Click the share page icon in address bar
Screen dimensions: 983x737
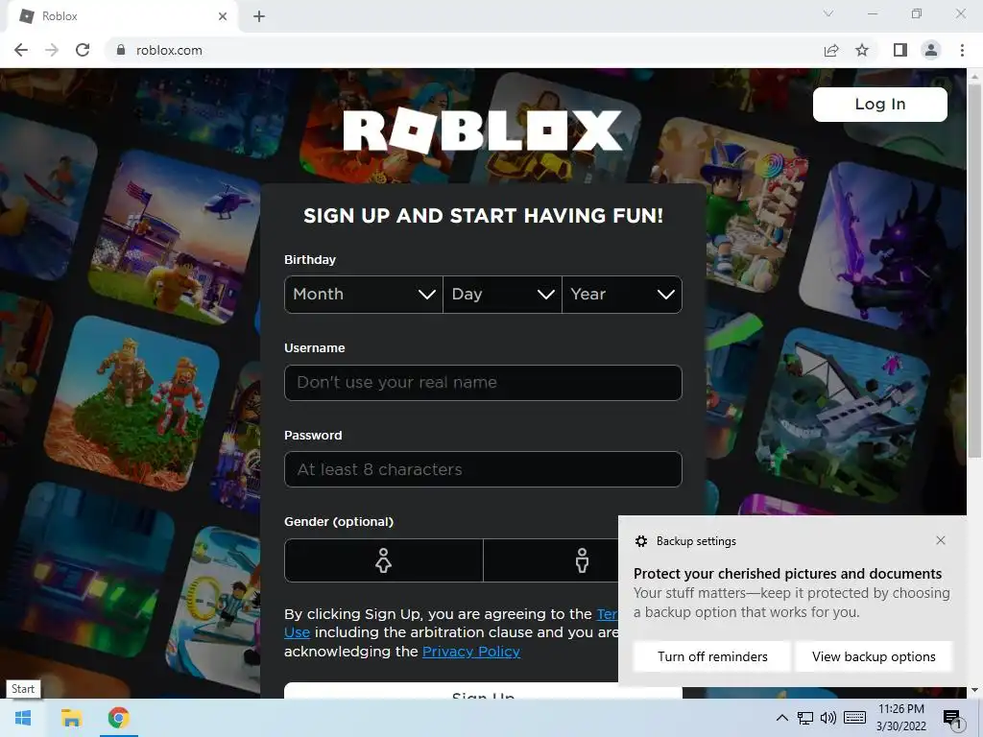click(x=831, y=50)
